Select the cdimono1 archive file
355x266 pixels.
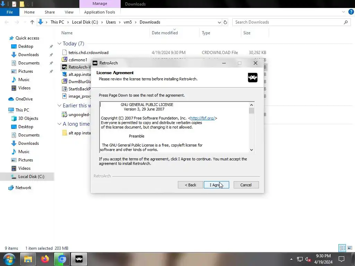click(x=78, y=60)
